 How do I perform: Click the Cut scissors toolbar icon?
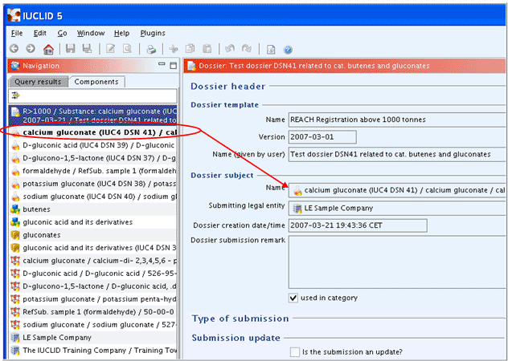coord(174,49)
